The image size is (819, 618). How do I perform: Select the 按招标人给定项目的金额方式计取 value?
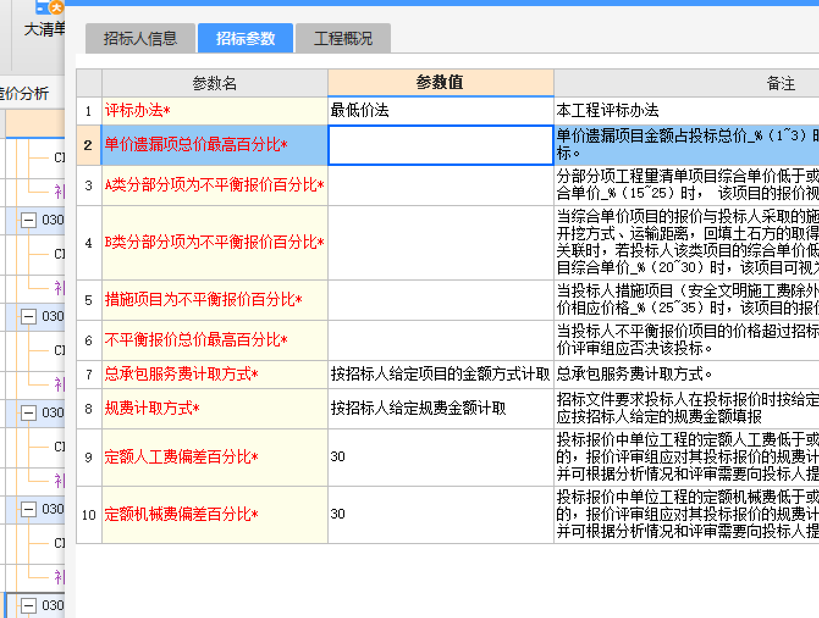coord(441,374)
